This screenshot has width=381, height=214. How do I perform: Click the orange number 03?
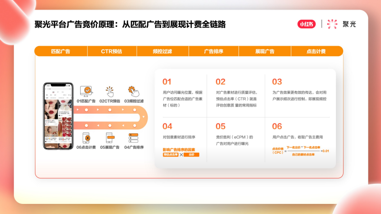click(x=277, y=82)
